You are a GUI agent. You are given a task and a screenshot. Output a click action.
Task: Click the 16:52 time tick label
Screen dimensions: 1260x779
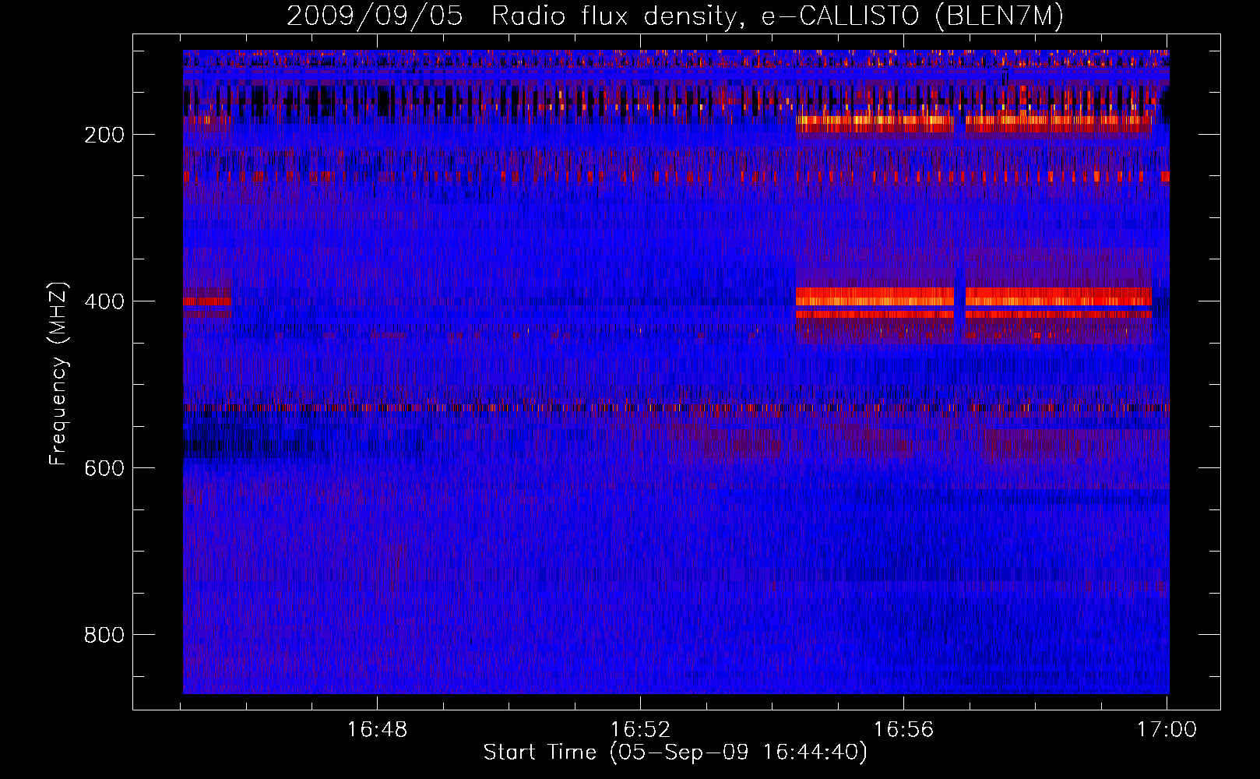pyautogui.click(x=640, y=730)
